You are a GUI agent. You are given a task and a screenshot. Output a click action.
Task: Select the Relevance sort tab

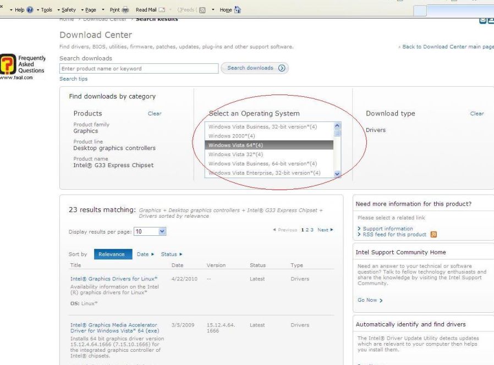pos(112,254)
